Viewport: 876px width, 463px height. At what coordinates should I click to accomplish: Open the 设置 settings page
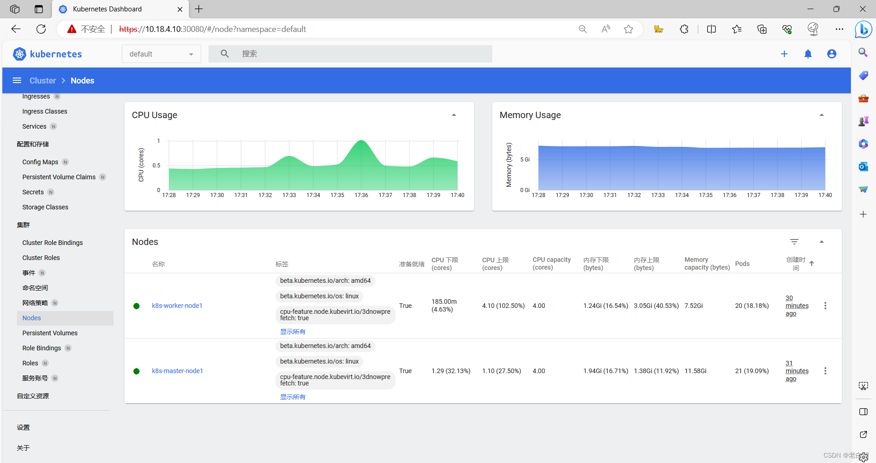pos(23,427)
